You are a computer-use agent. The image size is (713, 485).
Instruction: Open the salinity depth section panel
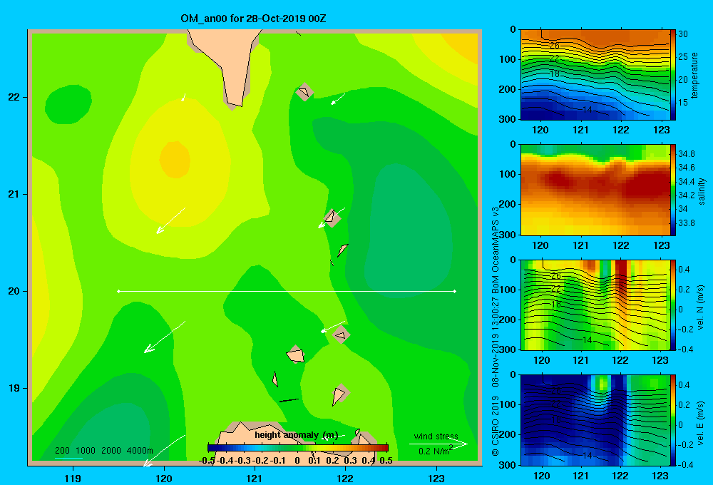click(x=595, y=190)
